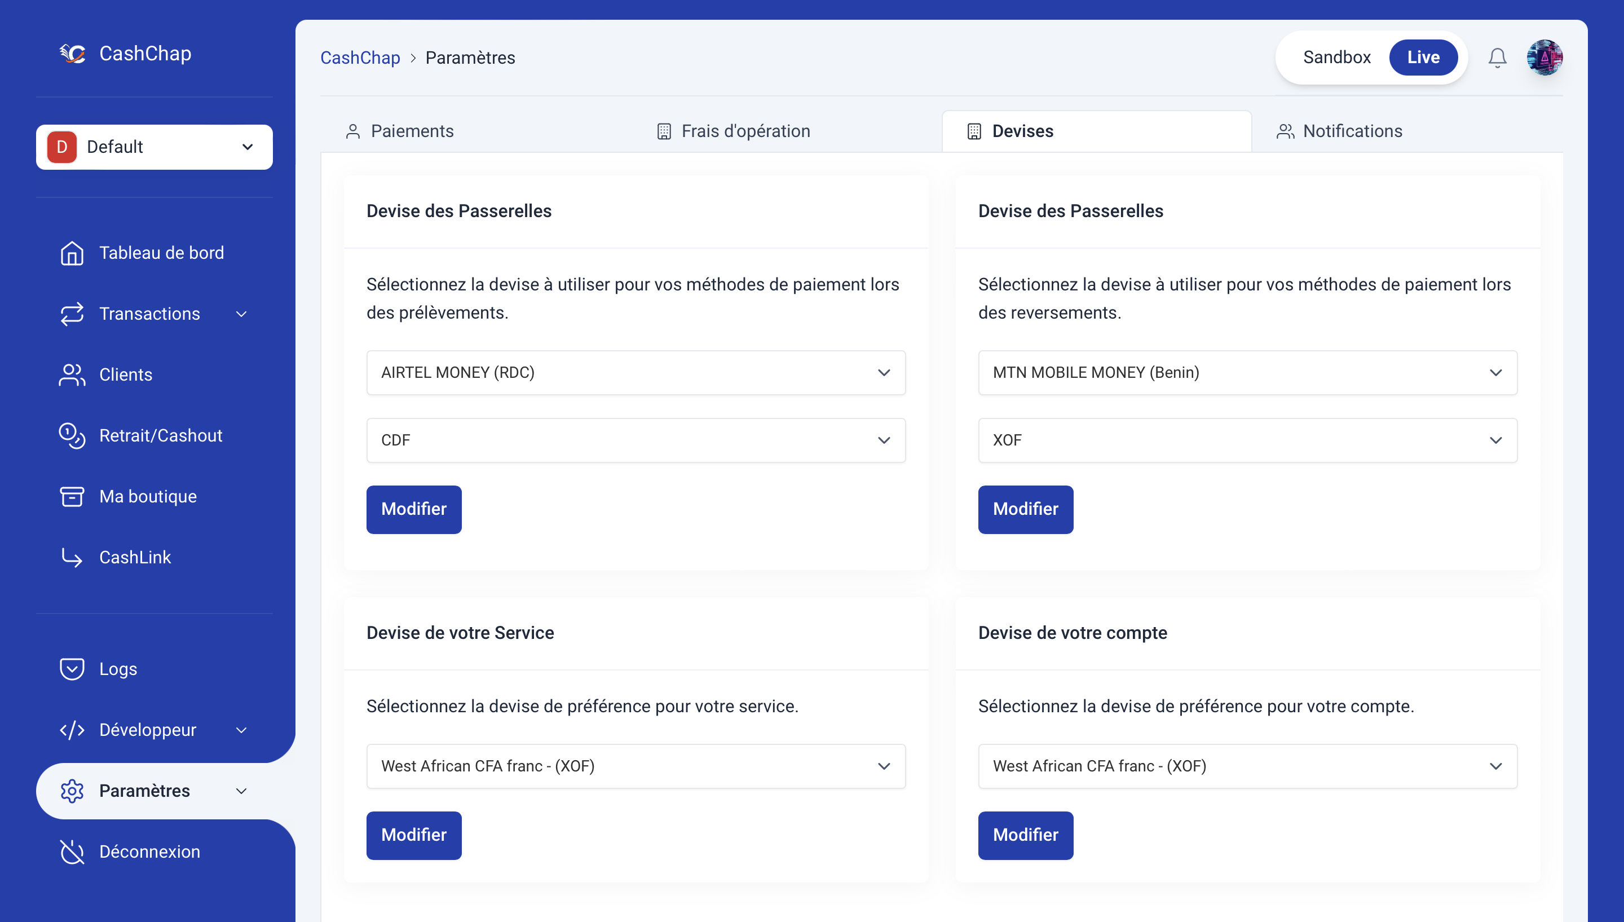1624x922 pixels.
Task: Click the notifications bell icon
Action: point(1497,58)
